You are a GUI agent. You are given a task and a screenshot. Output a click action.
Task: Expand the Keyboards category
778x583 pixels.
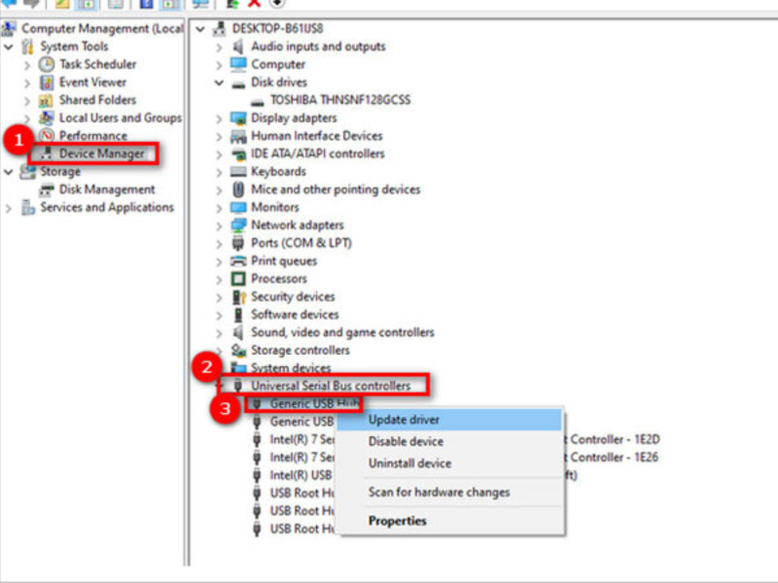click(x=220, y=172)
